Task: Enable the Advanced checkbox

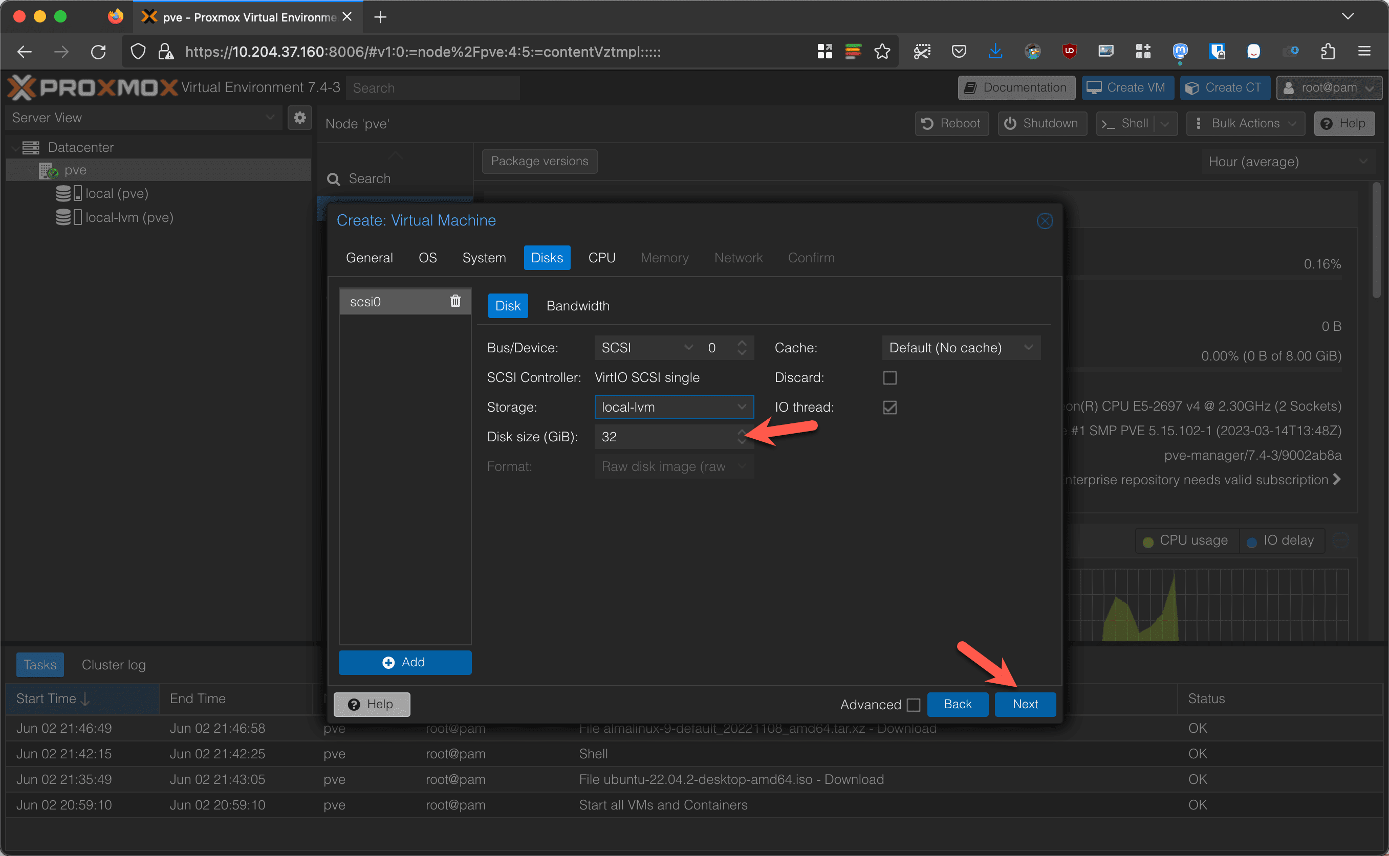Action: tap(913, 705)
